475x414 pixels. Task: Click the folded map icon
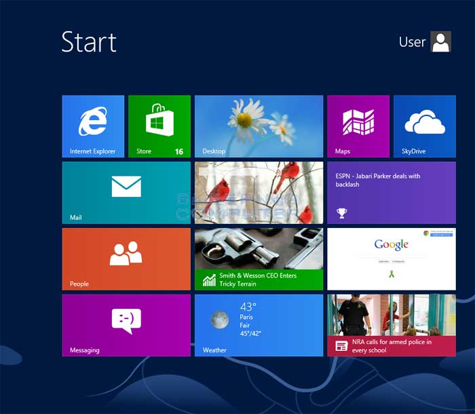(x=358, y=122)
